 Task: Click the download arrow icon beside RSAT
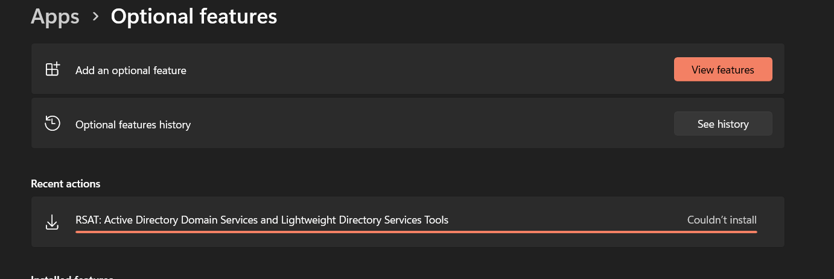click(x=53, y=222)
